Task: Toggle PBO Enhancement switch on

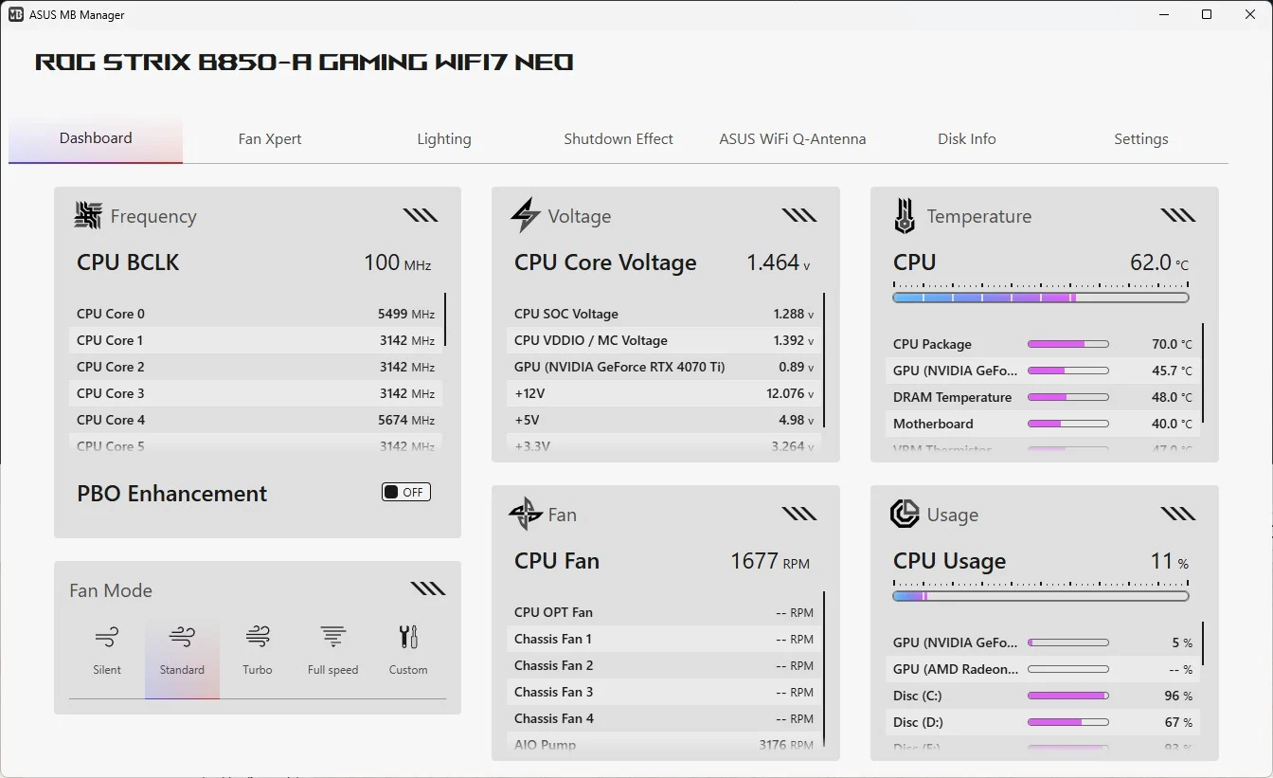Action: click(x=406, y=492)
